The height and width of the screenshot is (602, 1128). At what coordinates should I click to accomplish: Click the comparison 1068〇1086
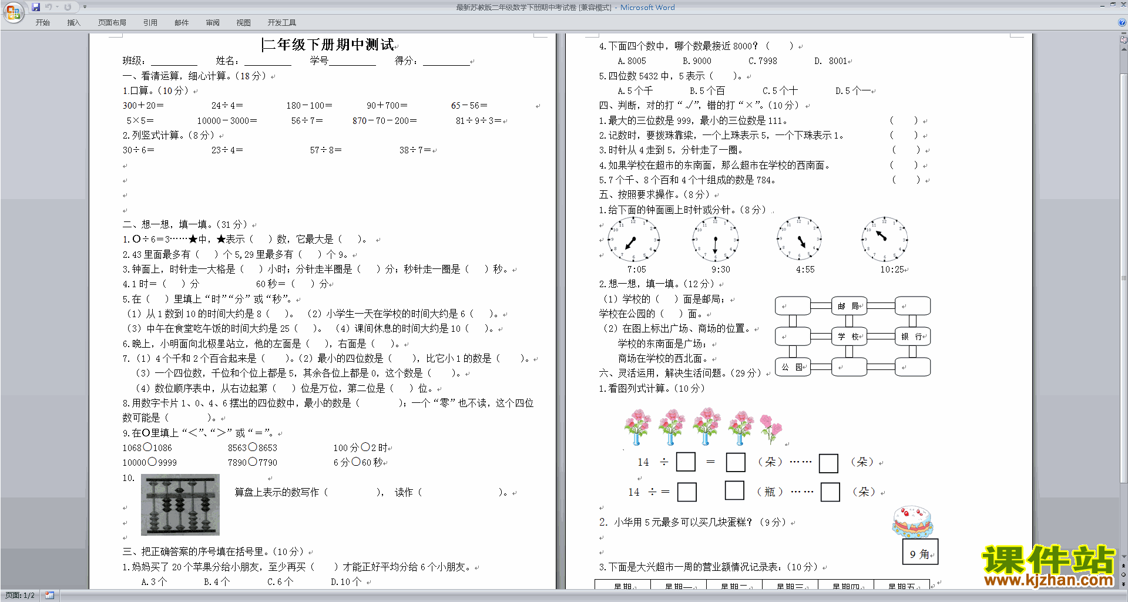(147, 448)
